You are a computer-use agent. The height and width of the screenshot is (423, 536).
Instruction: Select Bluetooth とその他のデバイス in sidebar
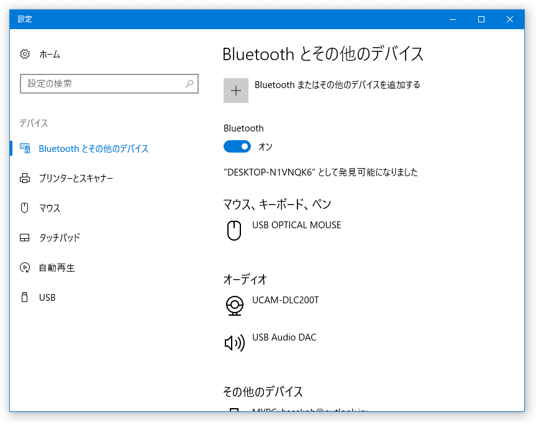(93, 148)
